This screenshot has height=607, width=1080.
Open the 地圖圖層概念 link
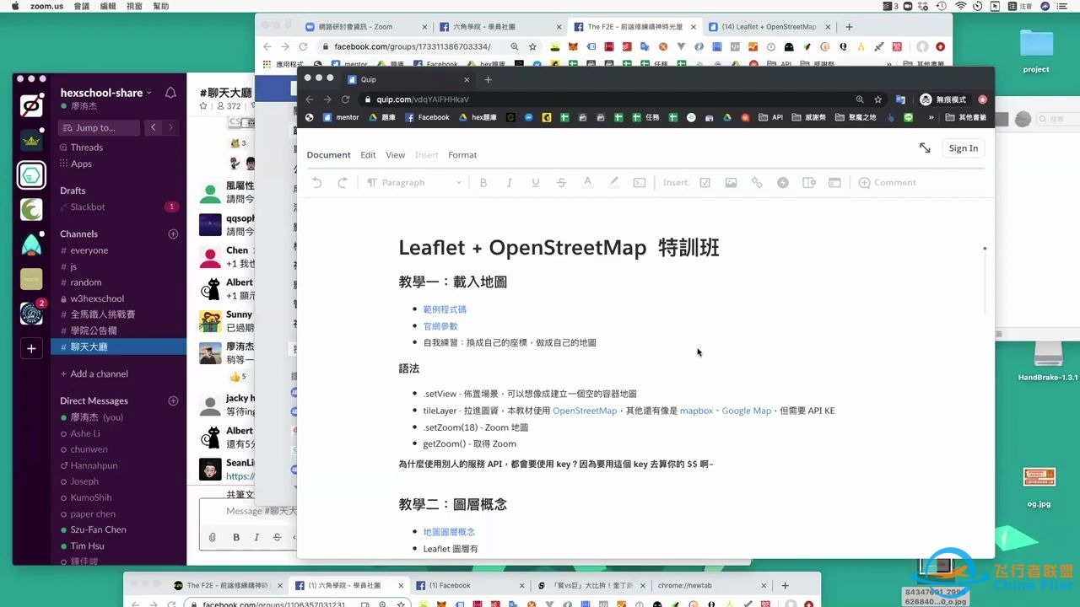point(449,532)
